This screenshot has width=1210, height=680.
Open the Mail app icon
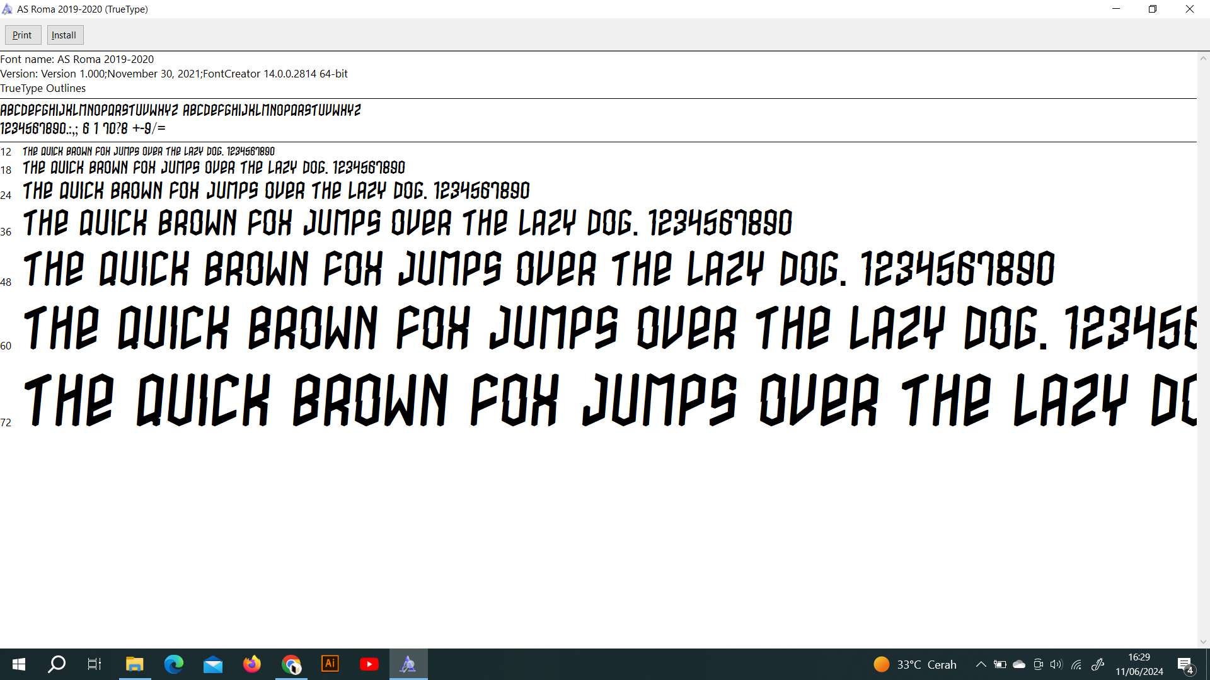pyautogui.click(x=213, y=664)
